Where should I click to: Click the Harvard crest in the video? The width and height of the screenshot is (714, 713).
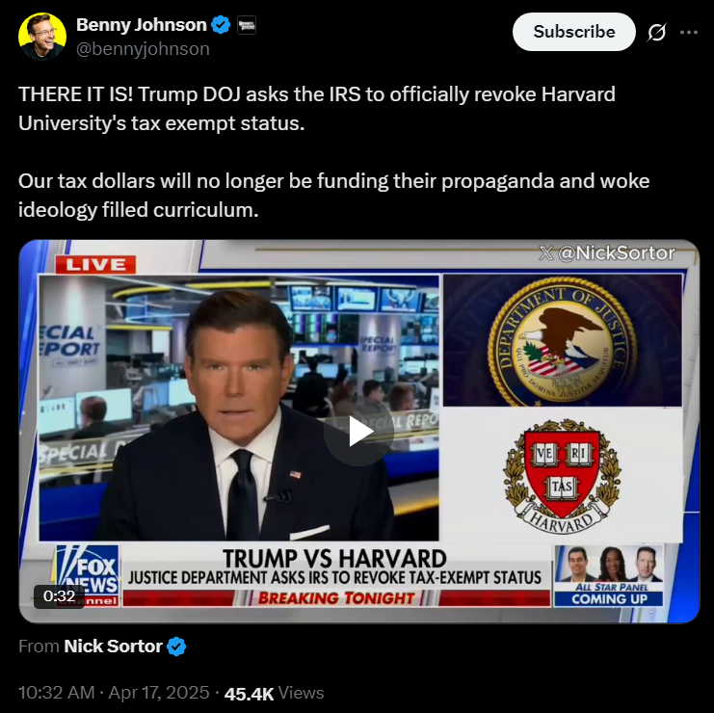(562, 476)
